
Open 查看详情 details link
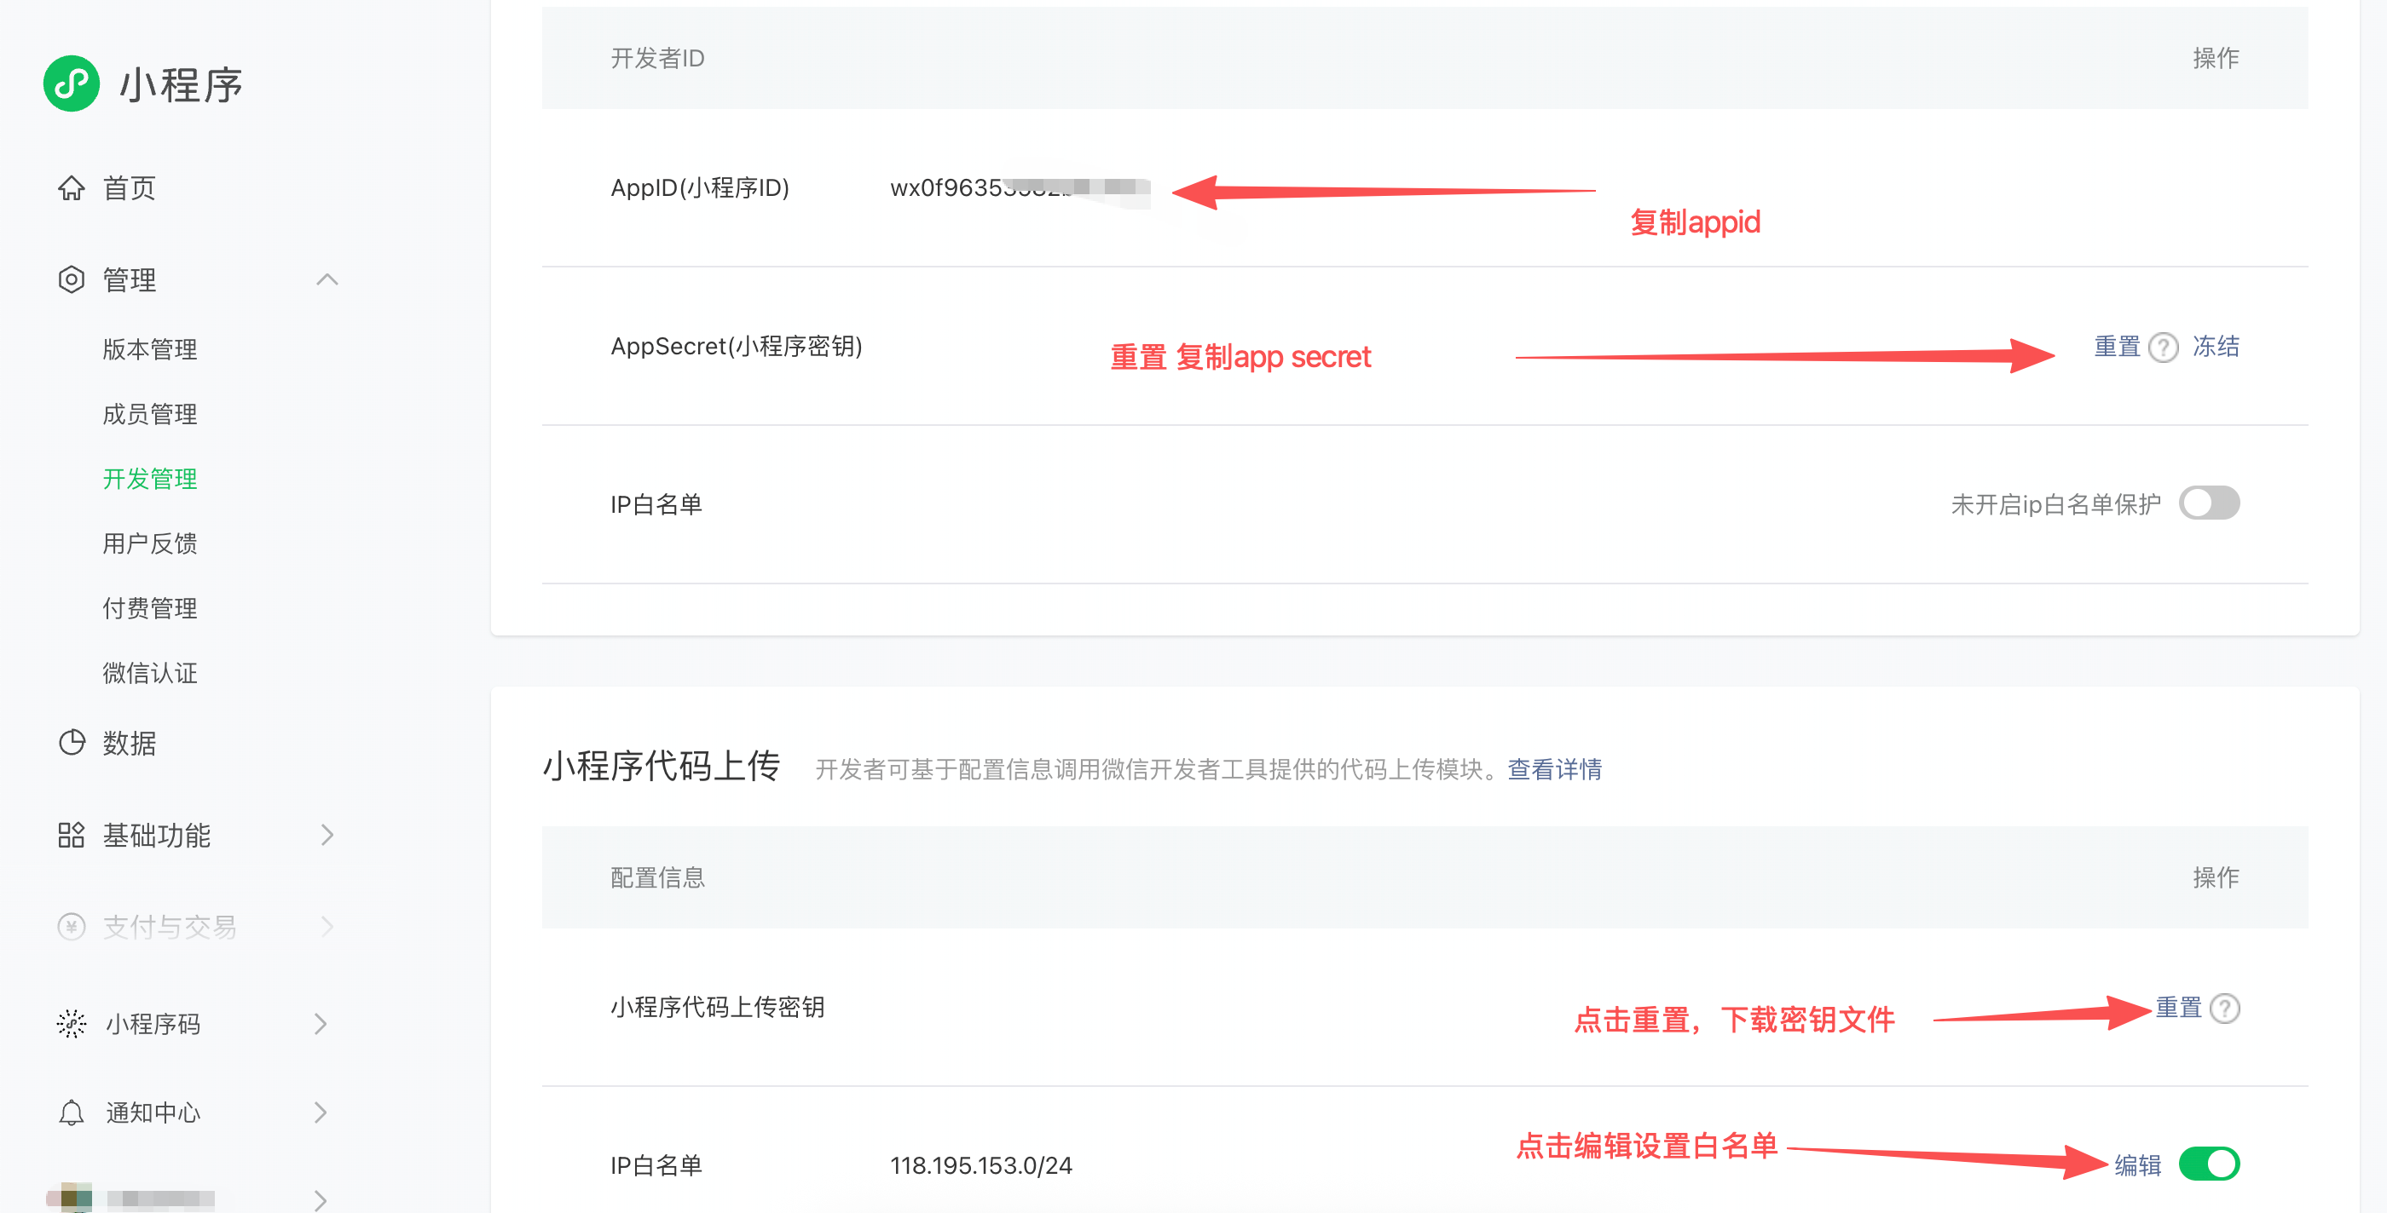1553,769
